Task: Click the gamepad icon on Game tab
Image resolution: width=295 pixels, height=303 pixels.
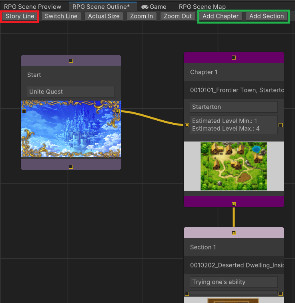Action: click(144, 7)
